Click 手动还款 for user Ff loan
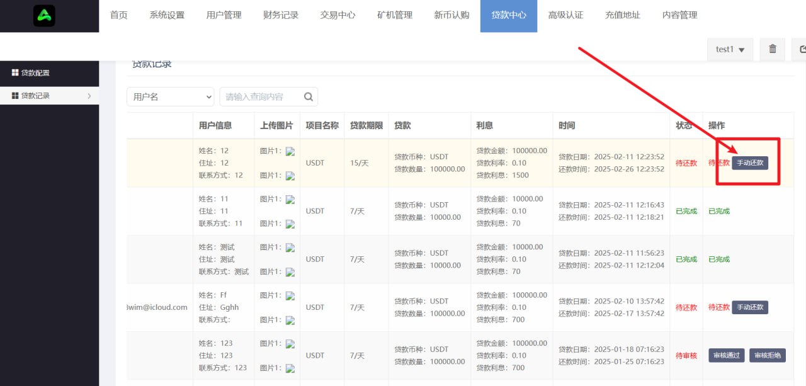The image size is (806, 386). pos(750,307)
